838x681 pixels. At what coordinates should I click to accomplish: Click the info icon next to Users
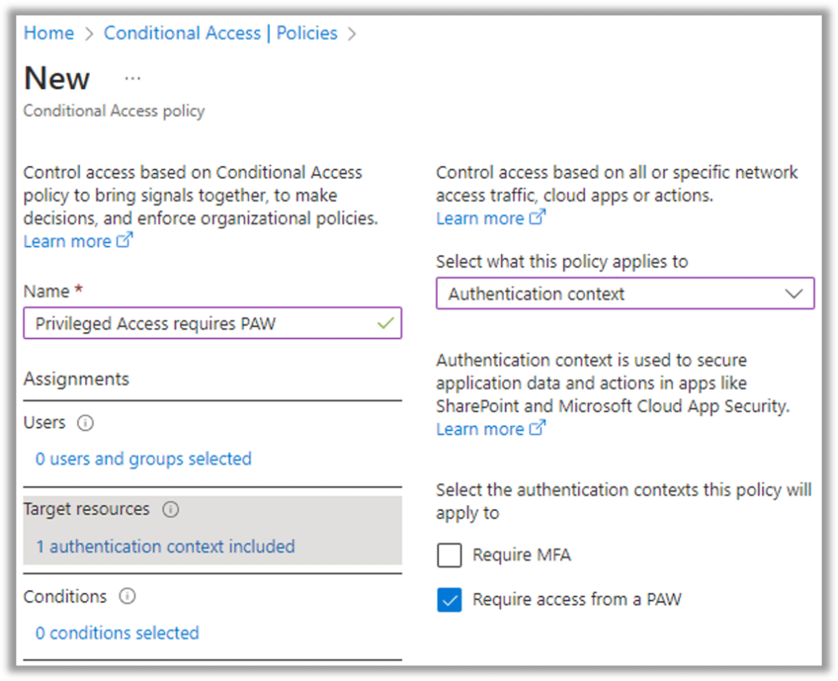click(x=85, y=423)
